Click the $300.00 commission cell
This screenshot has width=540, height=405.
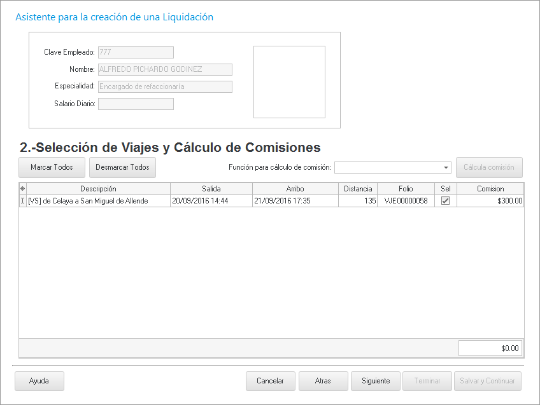tap(490, 201)
